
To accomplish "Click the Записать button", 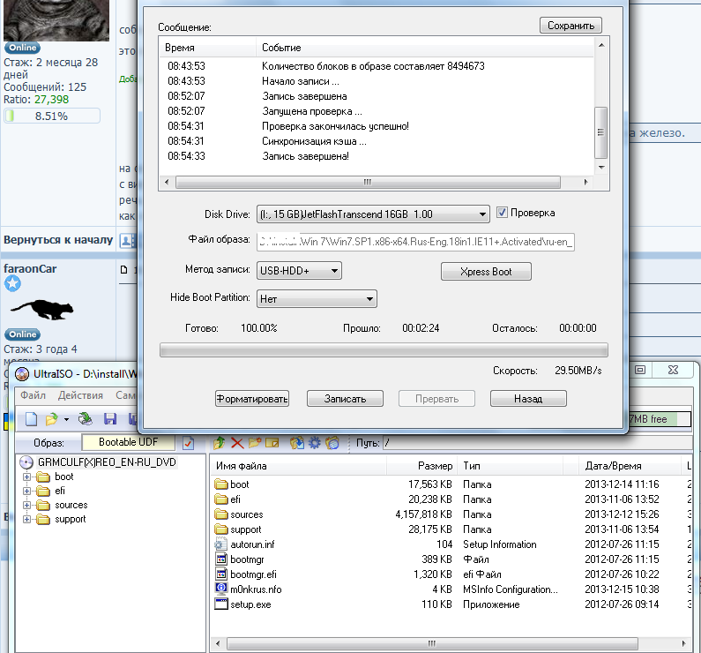I will coord(345,399).
